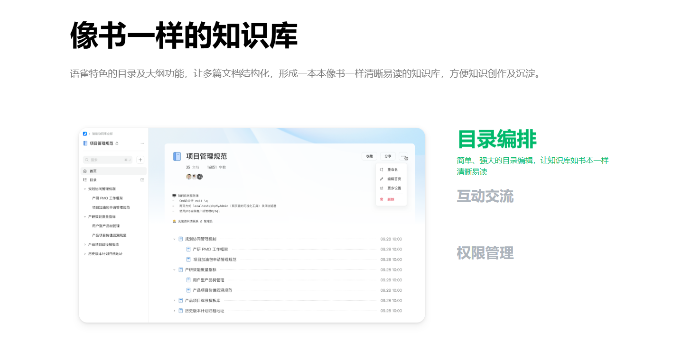The width and height of the screenshot is (700, 358).
Task: Select 更多设置 from the dropdown menu
Action: pos(394,188)
